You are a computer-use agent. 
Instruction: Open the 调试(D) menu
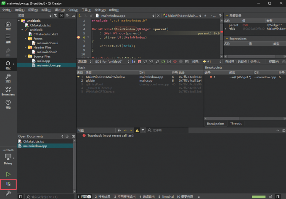pos(60,9)
